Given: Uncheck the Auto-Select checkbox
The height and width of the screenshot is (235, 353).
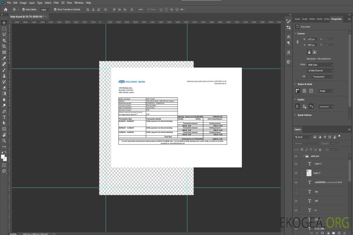Looking at the screenshot, I should [x=23, y=9].
